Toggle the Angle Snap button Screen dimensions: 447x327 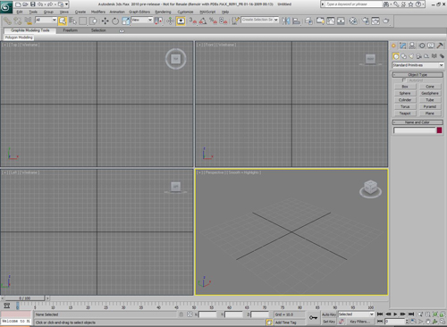(203, 21)
